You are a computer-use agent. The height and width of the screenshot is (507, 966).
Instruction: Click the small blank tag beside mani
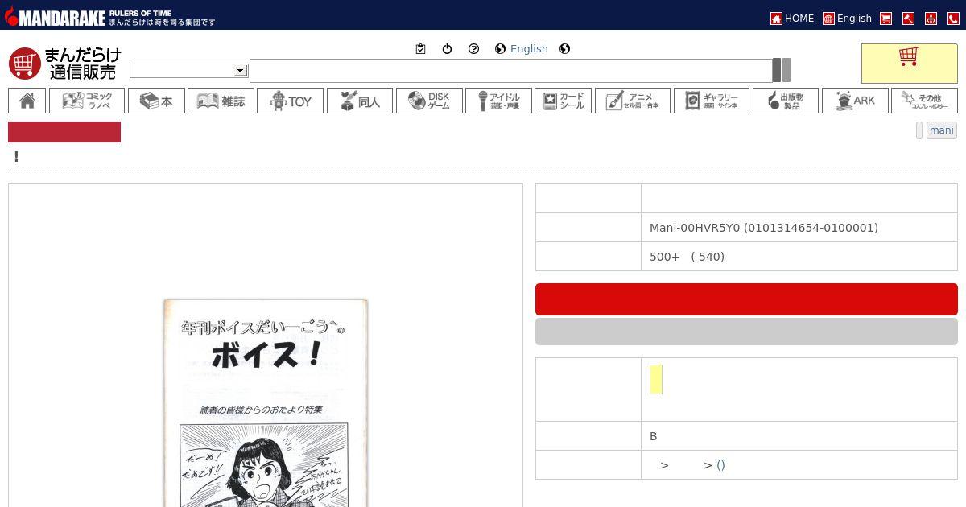919,130
